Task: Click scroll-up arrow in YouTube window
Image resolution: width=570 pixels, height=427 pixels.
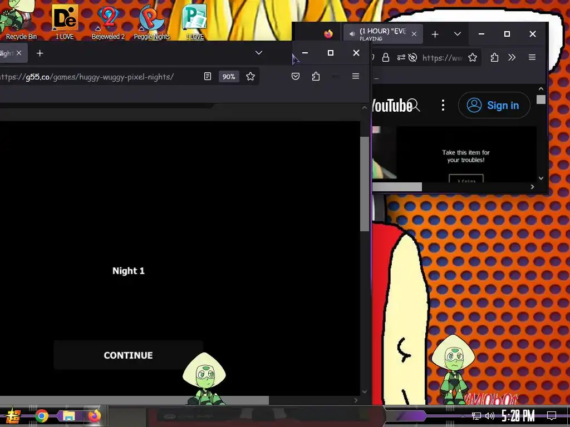Action: [541, 89]
